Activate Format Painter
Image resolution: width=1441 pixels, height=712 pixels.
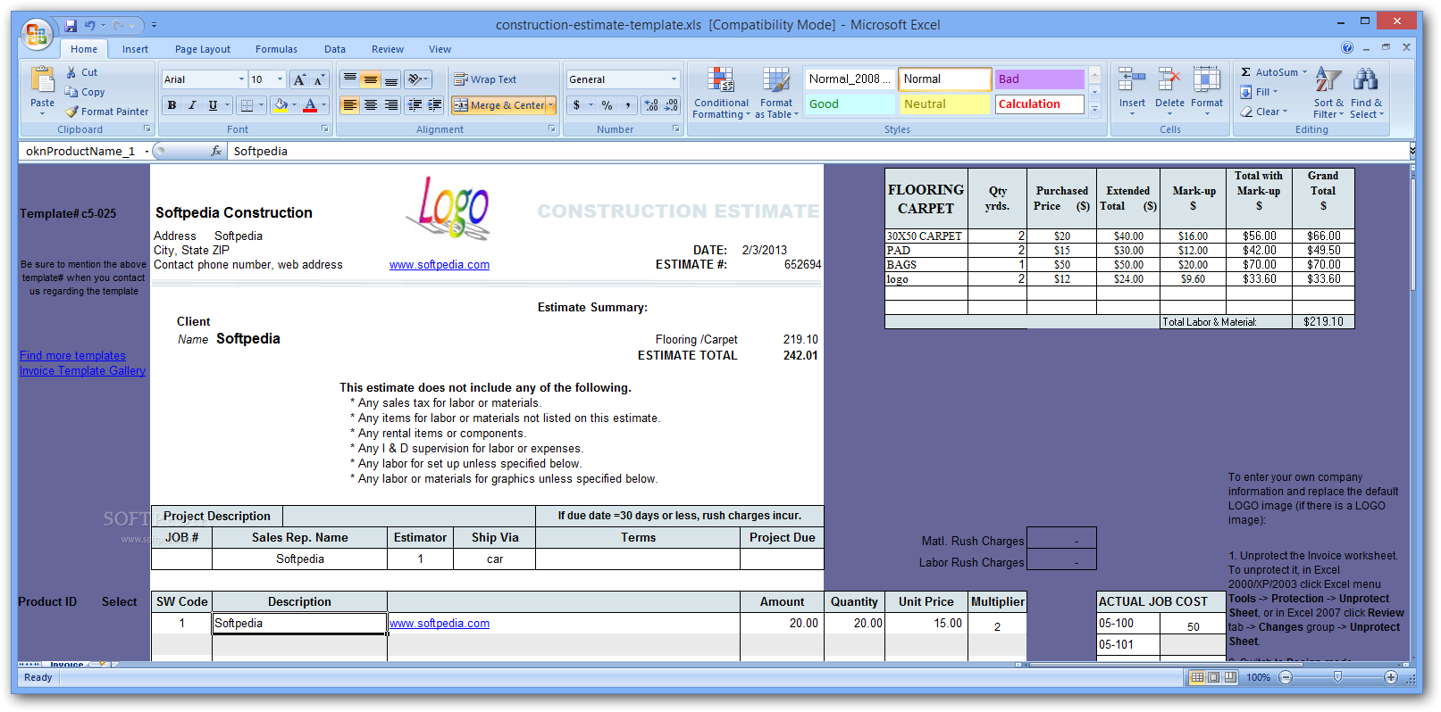pyautogui.click(x=107, y=112)
